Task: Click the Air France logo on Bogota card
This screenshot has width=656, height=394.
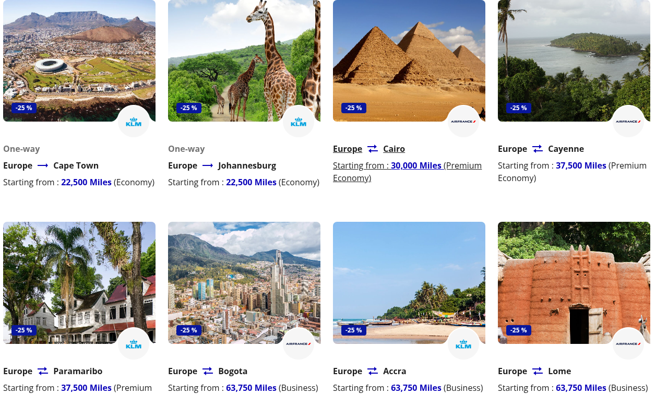Action: pyautogui.click(x=299, y=344)
